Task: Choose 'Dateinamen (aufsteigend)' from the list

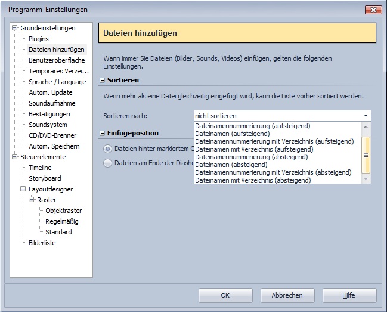Action: pyautogui.click(x=233, y=134)
